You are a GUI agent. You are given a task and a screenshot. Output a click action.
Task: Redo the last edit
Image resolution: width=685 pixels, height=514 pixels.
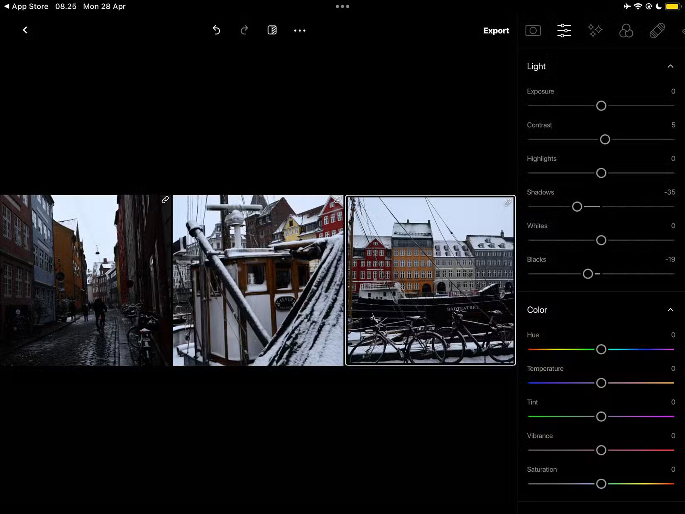coord(244,30)
